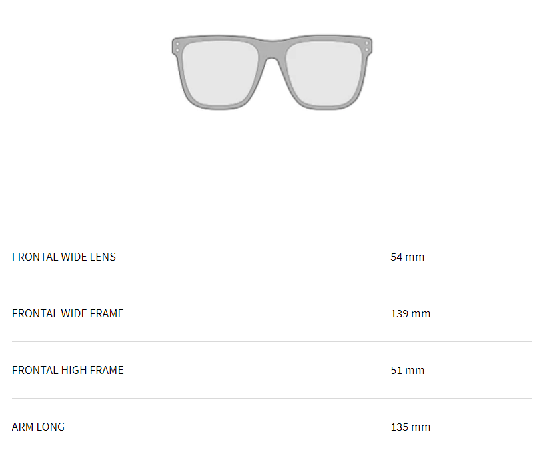Click the bottom rim of left lens frame
Image resolution: width=551 pixels, height=464 pixels.
click(220, 107)
